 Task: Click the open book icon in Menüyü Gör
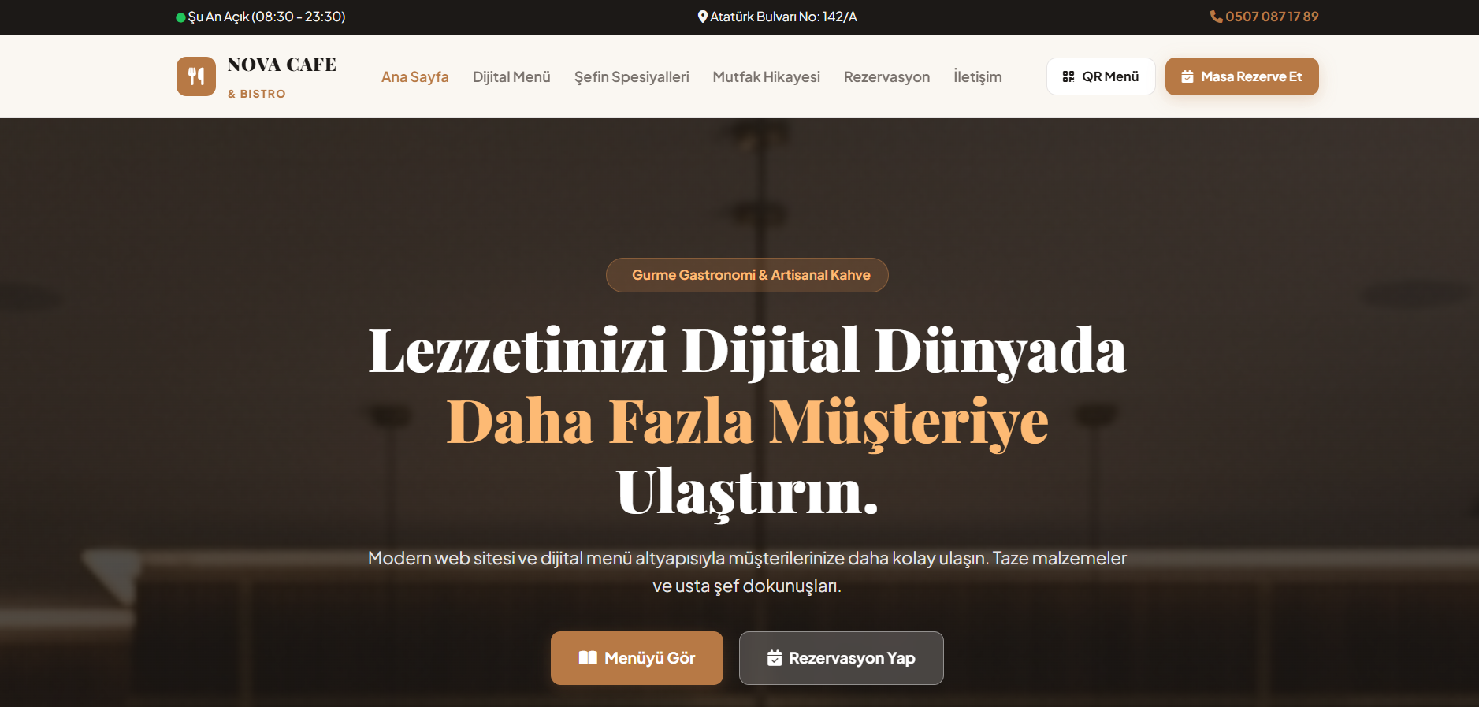tap(588, 658)
